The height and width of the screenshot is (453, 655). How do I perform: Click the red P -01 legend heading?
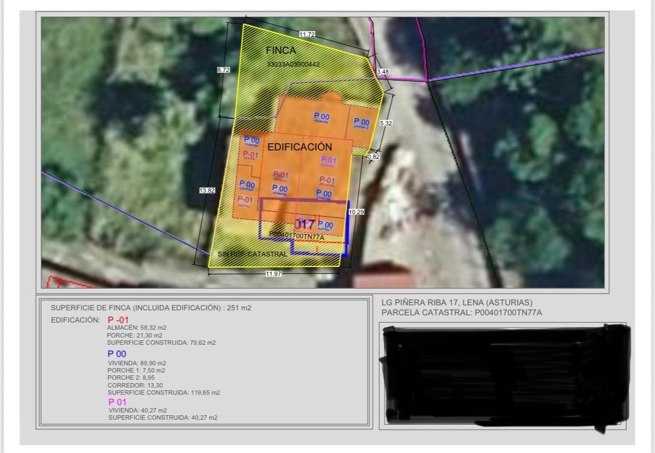point(118,320)
